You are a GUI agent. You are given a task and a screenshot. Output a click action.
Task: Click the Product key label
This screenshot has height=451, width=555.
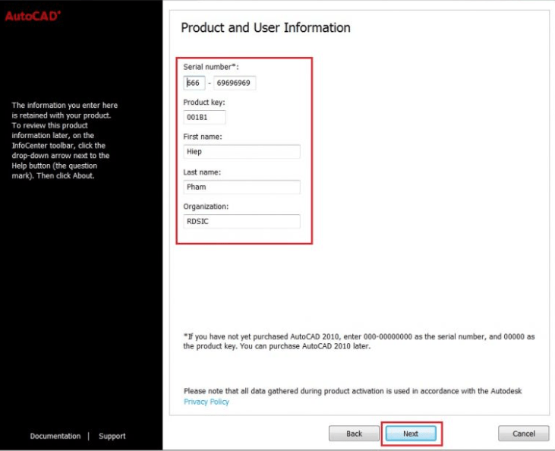pos(204,102)
